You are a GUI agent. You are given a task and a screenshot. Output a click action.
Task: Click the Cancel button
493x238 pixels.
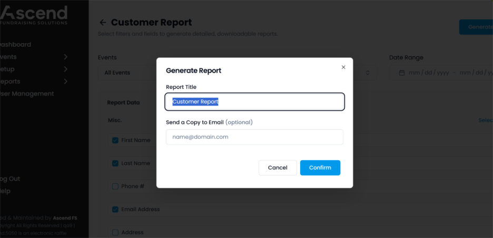click(278, 168)
